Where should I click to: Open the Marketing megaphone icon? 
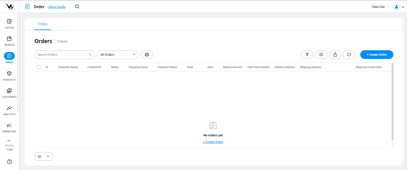point(9,127)
